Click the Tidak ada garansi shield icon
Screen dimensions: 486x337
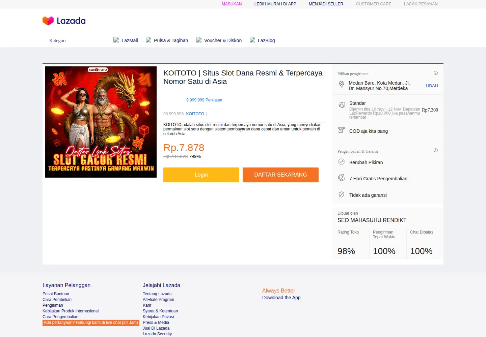point(342,194)
